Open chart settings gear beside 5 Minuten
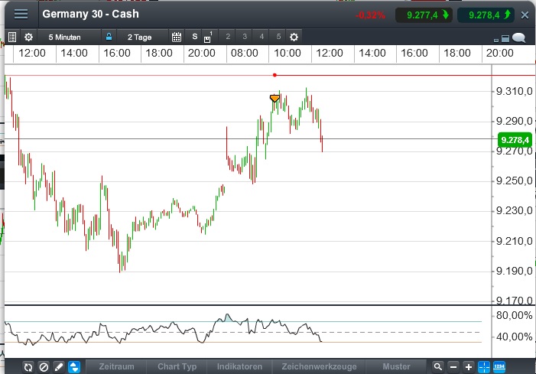Screen dimensions: 536x374 pos(29,37)
